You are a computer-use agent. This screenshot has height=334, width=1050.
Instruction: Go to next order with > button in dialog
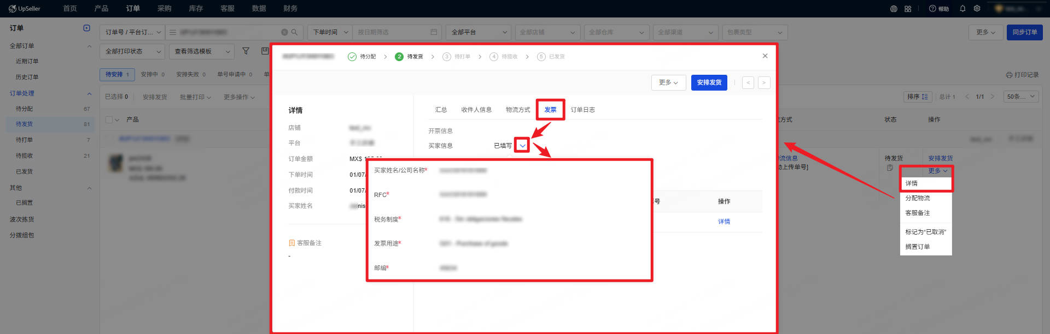click(x=764, y=82)
